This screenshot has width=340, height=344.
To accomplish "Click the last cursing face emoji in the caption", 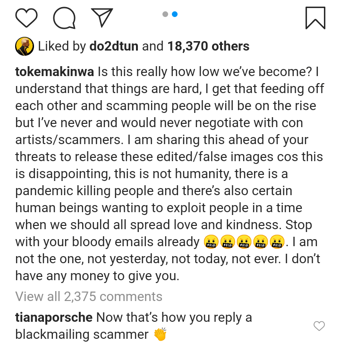I will coord(277,242).
